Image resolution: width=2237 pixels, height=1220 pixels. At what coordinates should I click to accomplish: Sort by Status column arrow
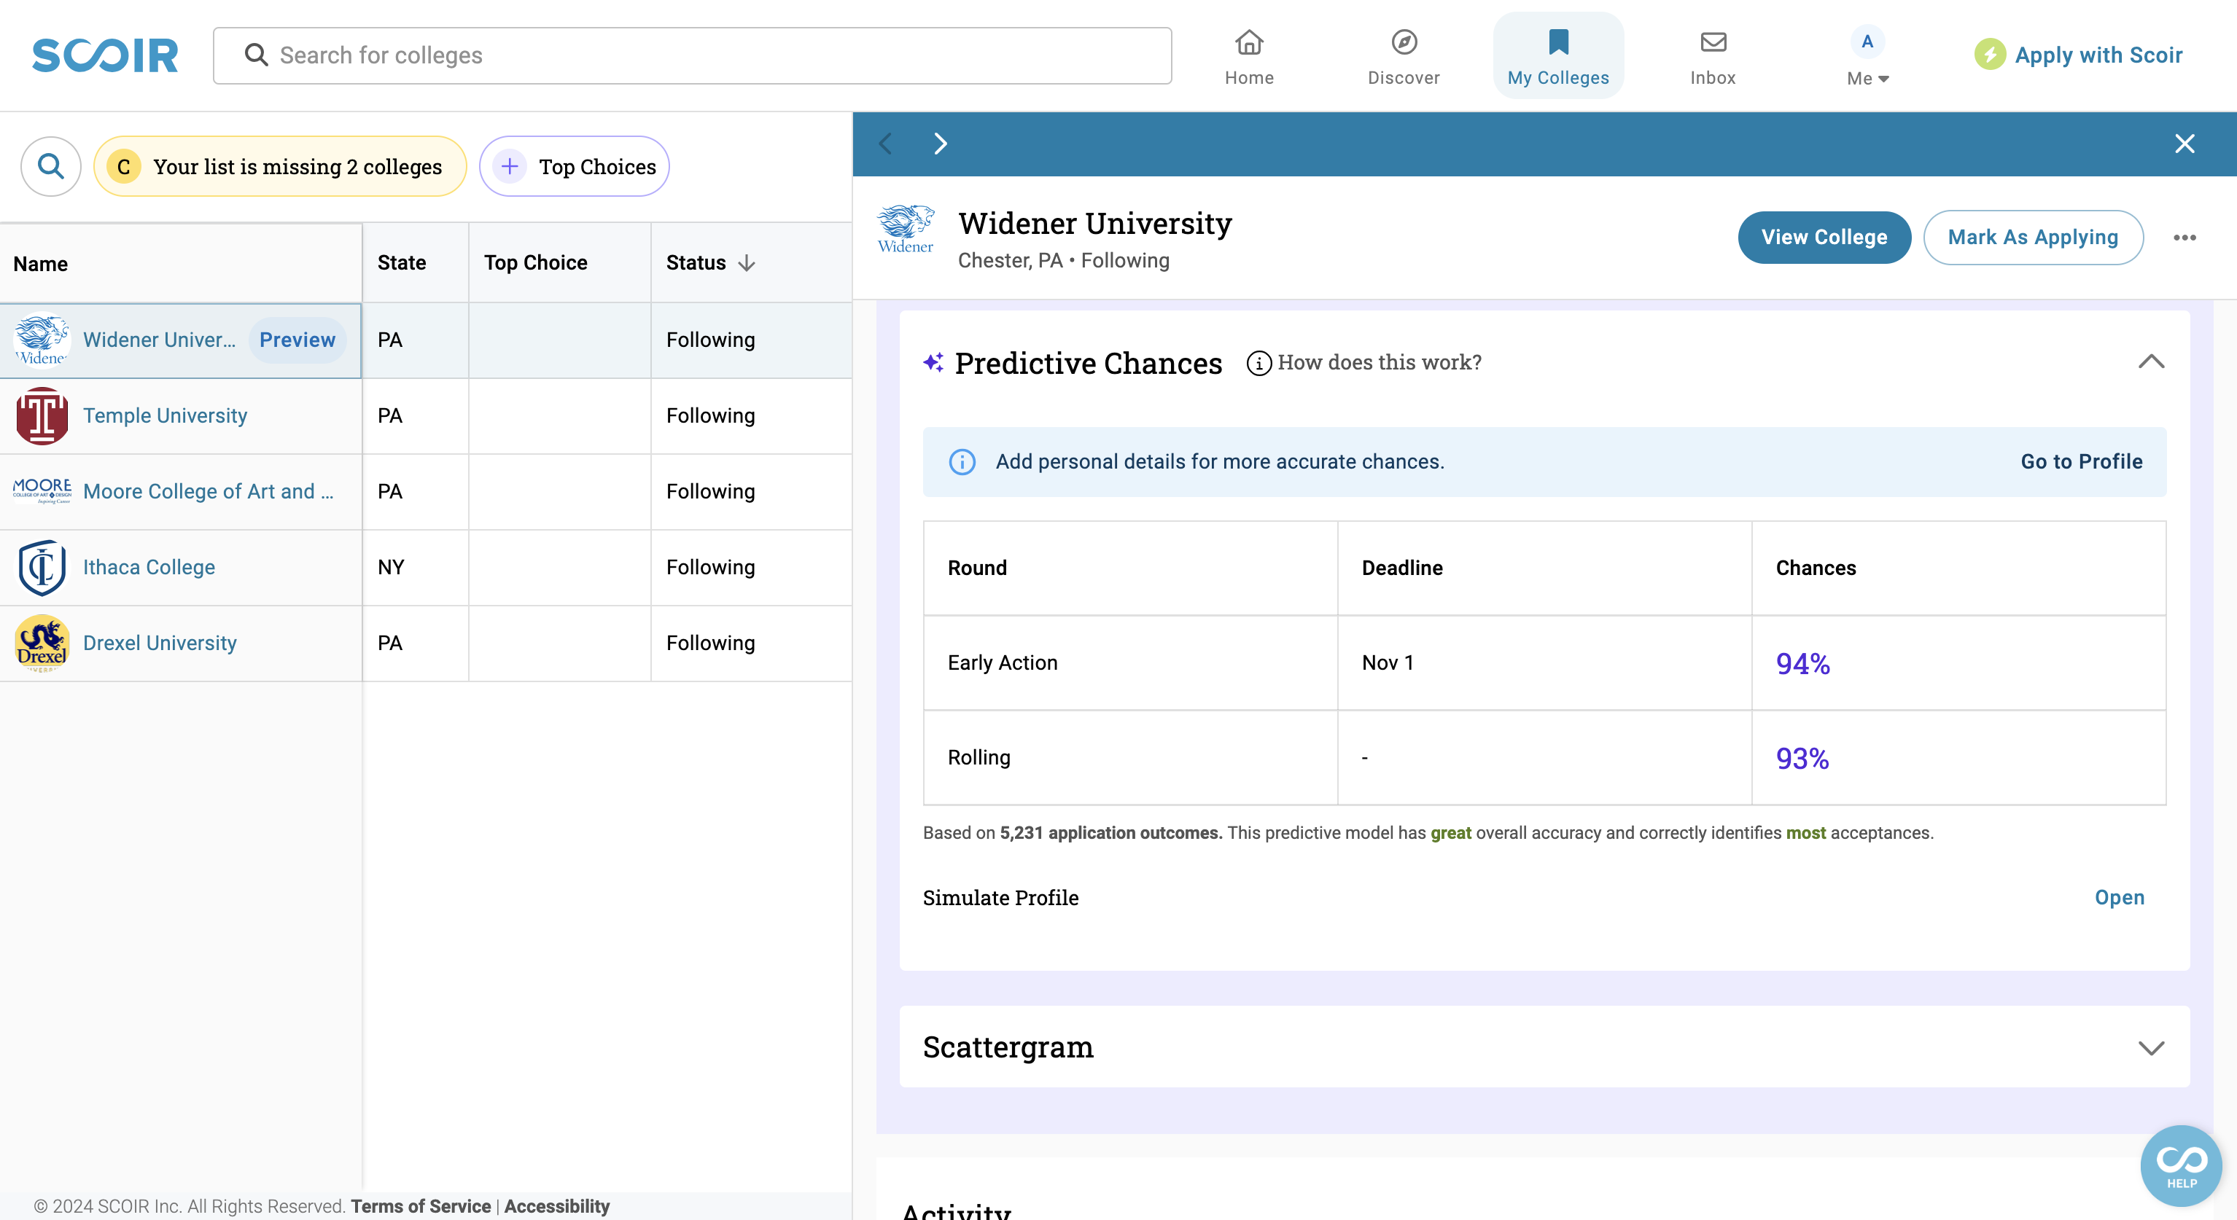[x=747, y=263]
